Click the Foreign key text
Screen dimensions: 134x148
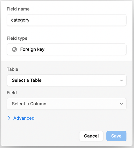point(32,49)
